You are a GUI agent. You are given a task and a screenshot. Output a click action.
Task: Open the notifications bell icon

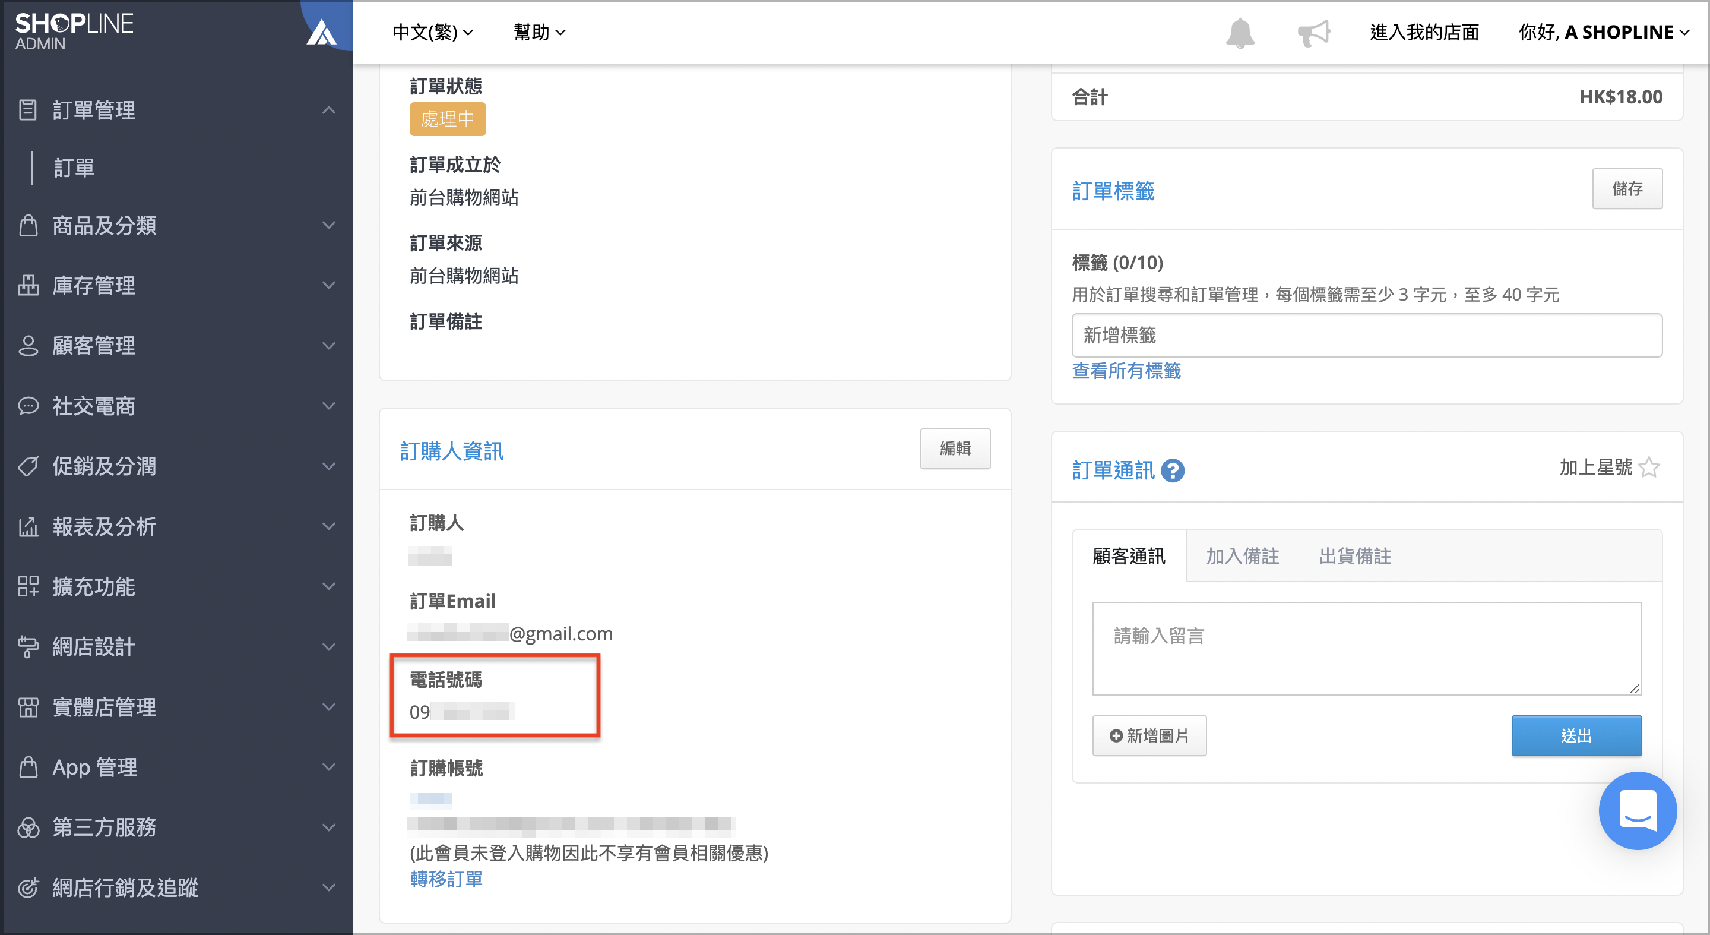(x=1239, y=33)
